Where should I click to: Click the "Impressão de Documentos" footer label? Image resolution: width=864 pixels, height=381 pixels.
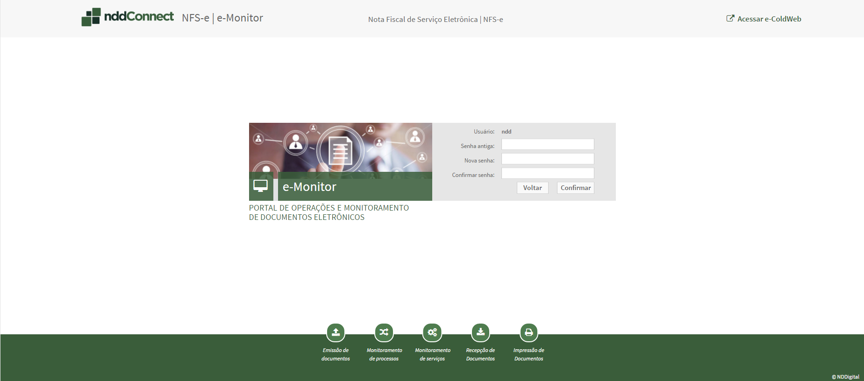coord(529,354)
